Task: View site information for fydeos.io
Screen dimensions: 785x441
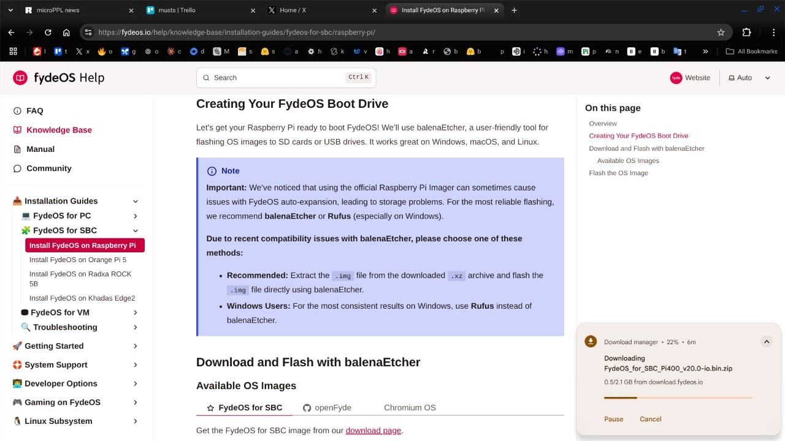Action: (x=88, y=32)
